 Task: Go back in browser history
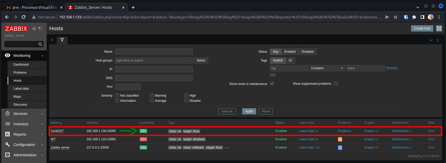7,17
